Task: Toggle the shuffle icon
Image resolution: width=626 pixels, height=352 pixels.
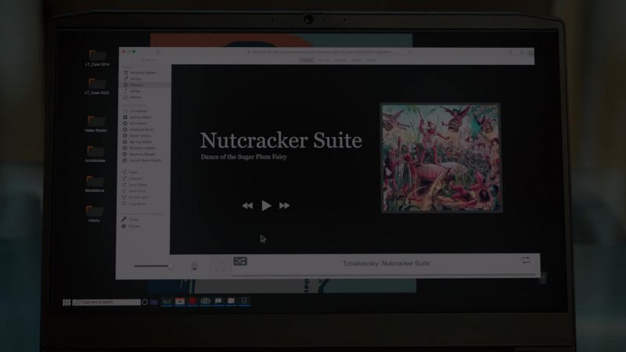Action: pyautogui.click(x=240, y=261)
